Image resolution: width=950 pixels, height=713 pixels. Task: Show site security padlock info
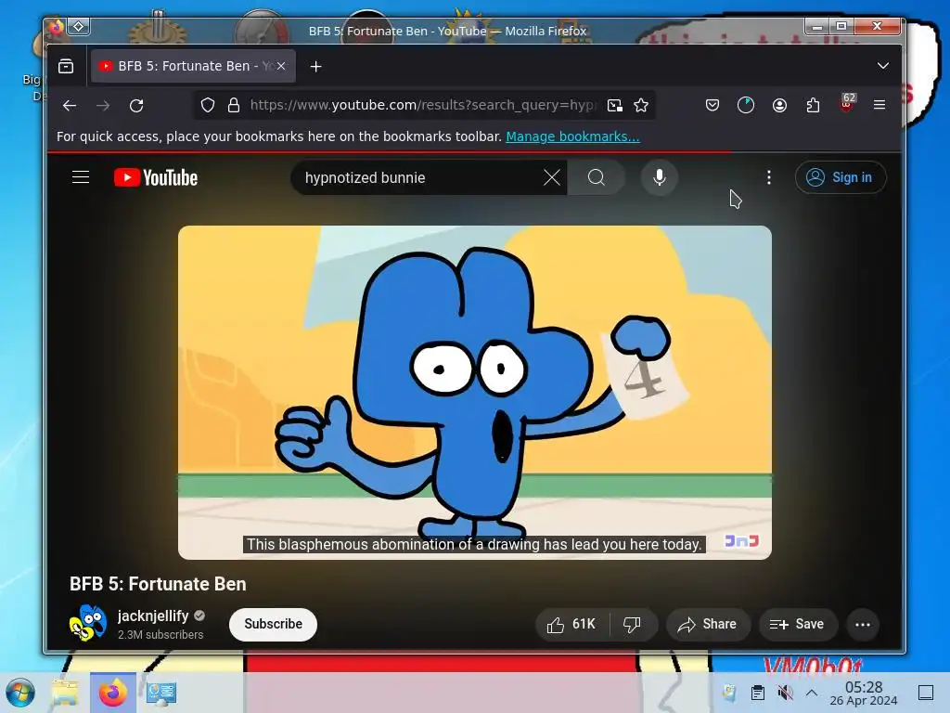click(x=233, y=106)
